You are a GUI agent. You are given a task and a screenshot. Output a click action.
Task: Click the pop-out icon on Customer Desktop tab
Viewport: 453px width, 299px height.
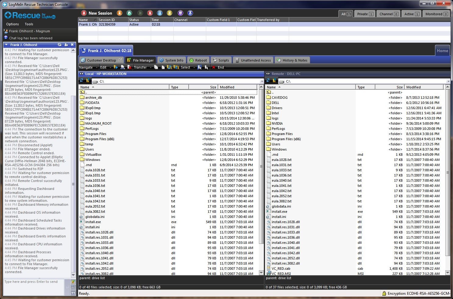[x=120, y=60]
